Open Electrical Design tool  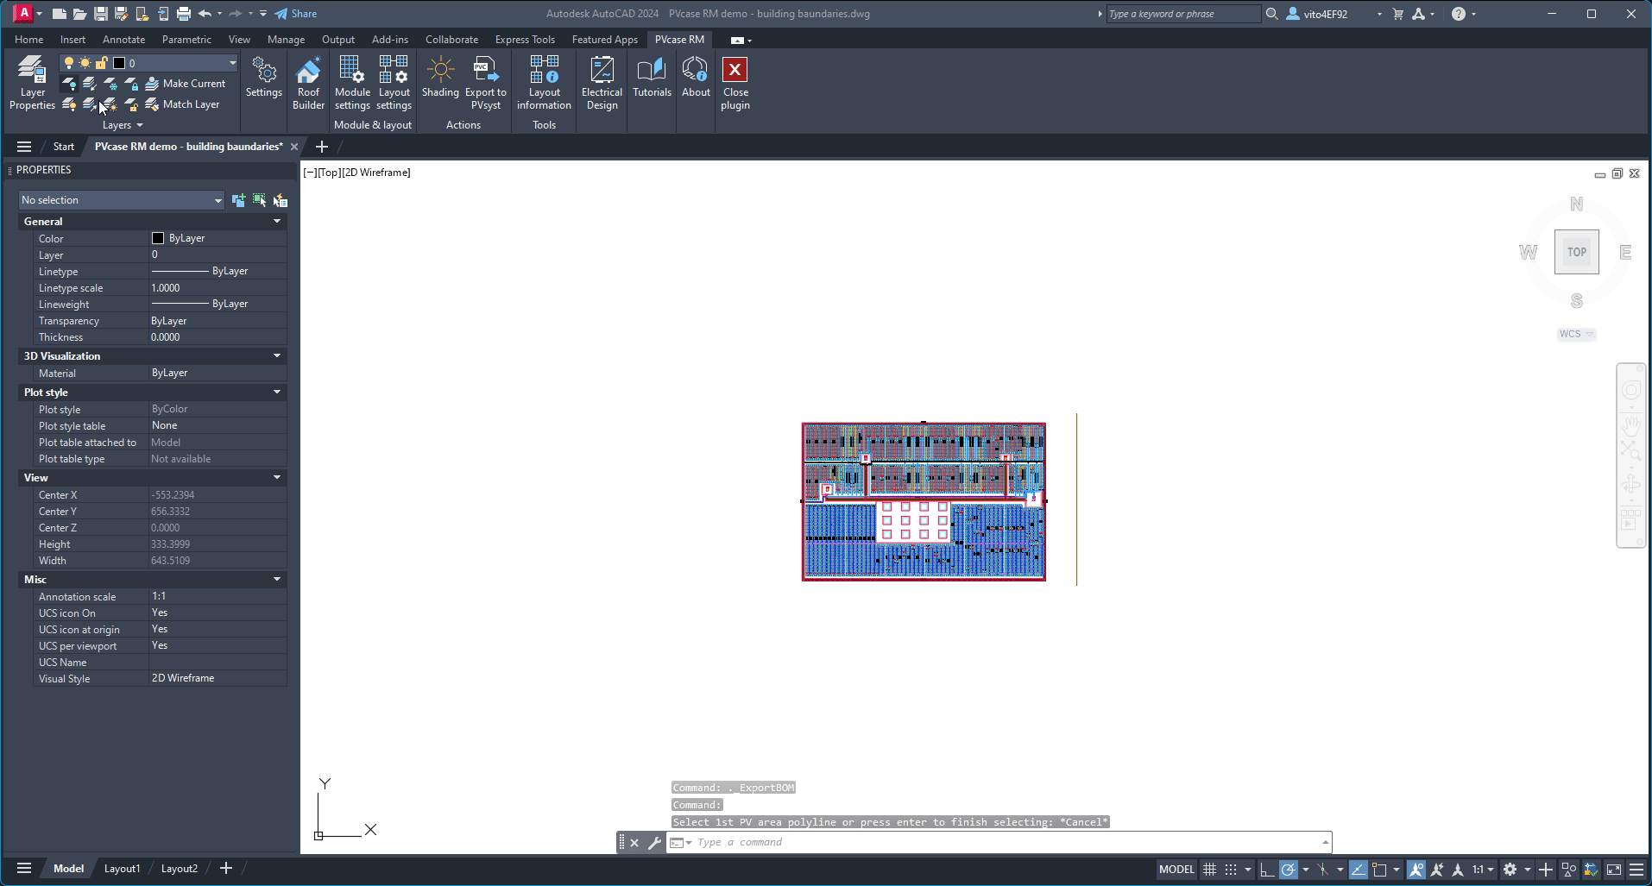(x=602, y=83)
